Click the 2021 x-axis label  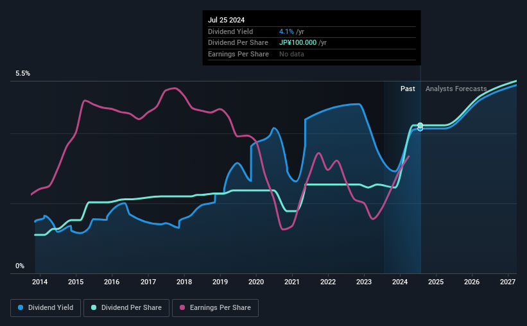click(x=291, y=282)
